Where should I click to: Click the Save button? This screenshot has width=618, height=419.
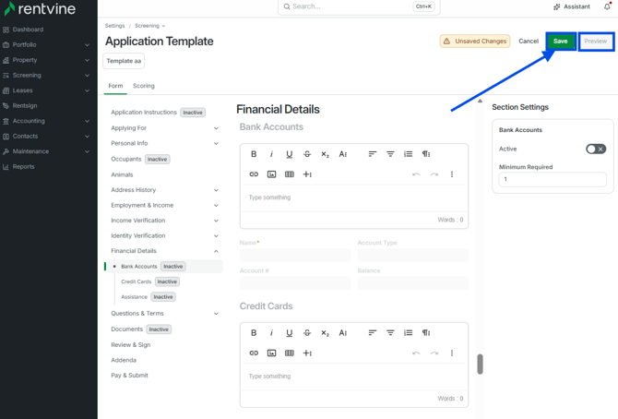click(560, 41)
